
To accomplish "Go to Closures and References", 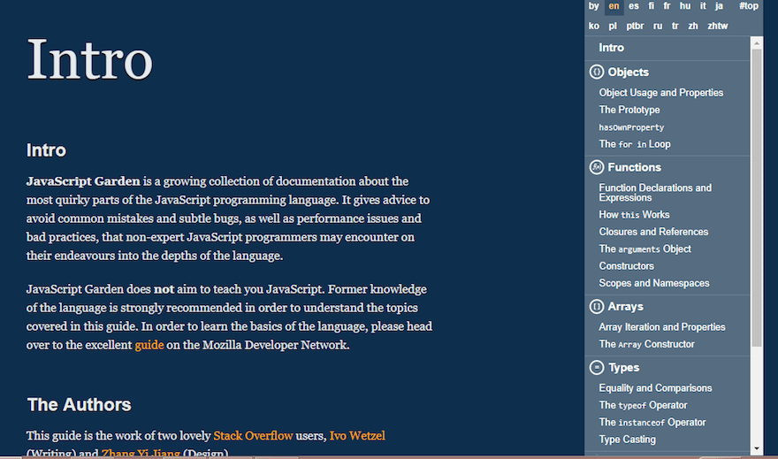I will 653,232.
